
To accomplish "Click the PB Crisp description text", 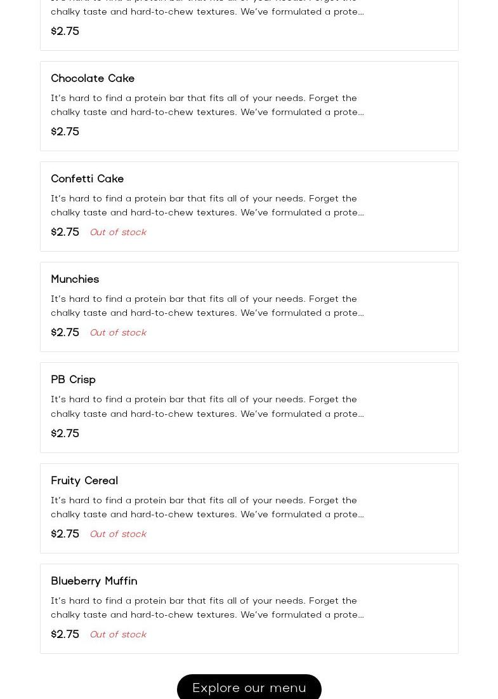I will click(207, 407).
